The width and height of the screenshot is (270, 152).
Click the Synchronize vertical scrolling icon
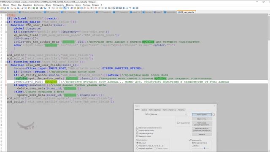(x=57, y=8)
